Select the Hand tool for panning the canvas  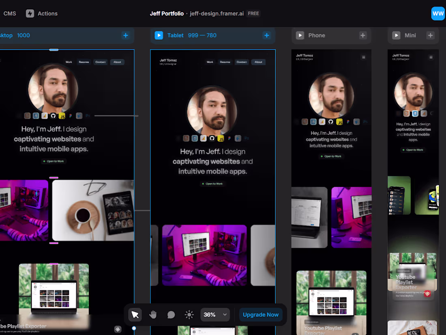point(153,314)
